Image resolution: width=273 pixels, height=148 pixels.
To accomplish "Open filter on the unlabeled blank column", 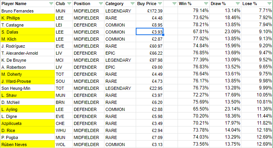I will click(x=174, y=4).
